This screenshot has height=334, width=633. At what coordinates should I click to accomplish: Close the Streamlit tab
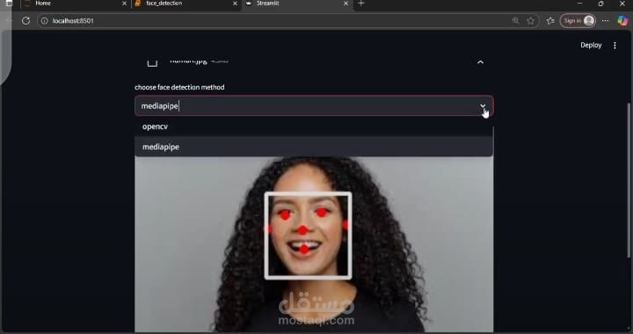(346, 4)
